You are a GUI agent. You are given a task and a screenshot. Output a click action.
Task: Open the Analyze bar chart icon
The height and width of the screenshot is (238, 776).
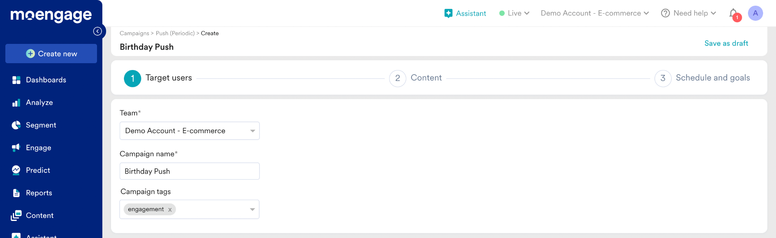click(x=16, y=103)
